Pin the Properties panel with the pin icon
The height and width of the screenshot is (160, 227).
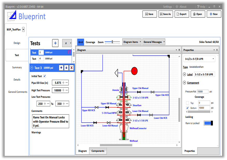tap(217, 50)
